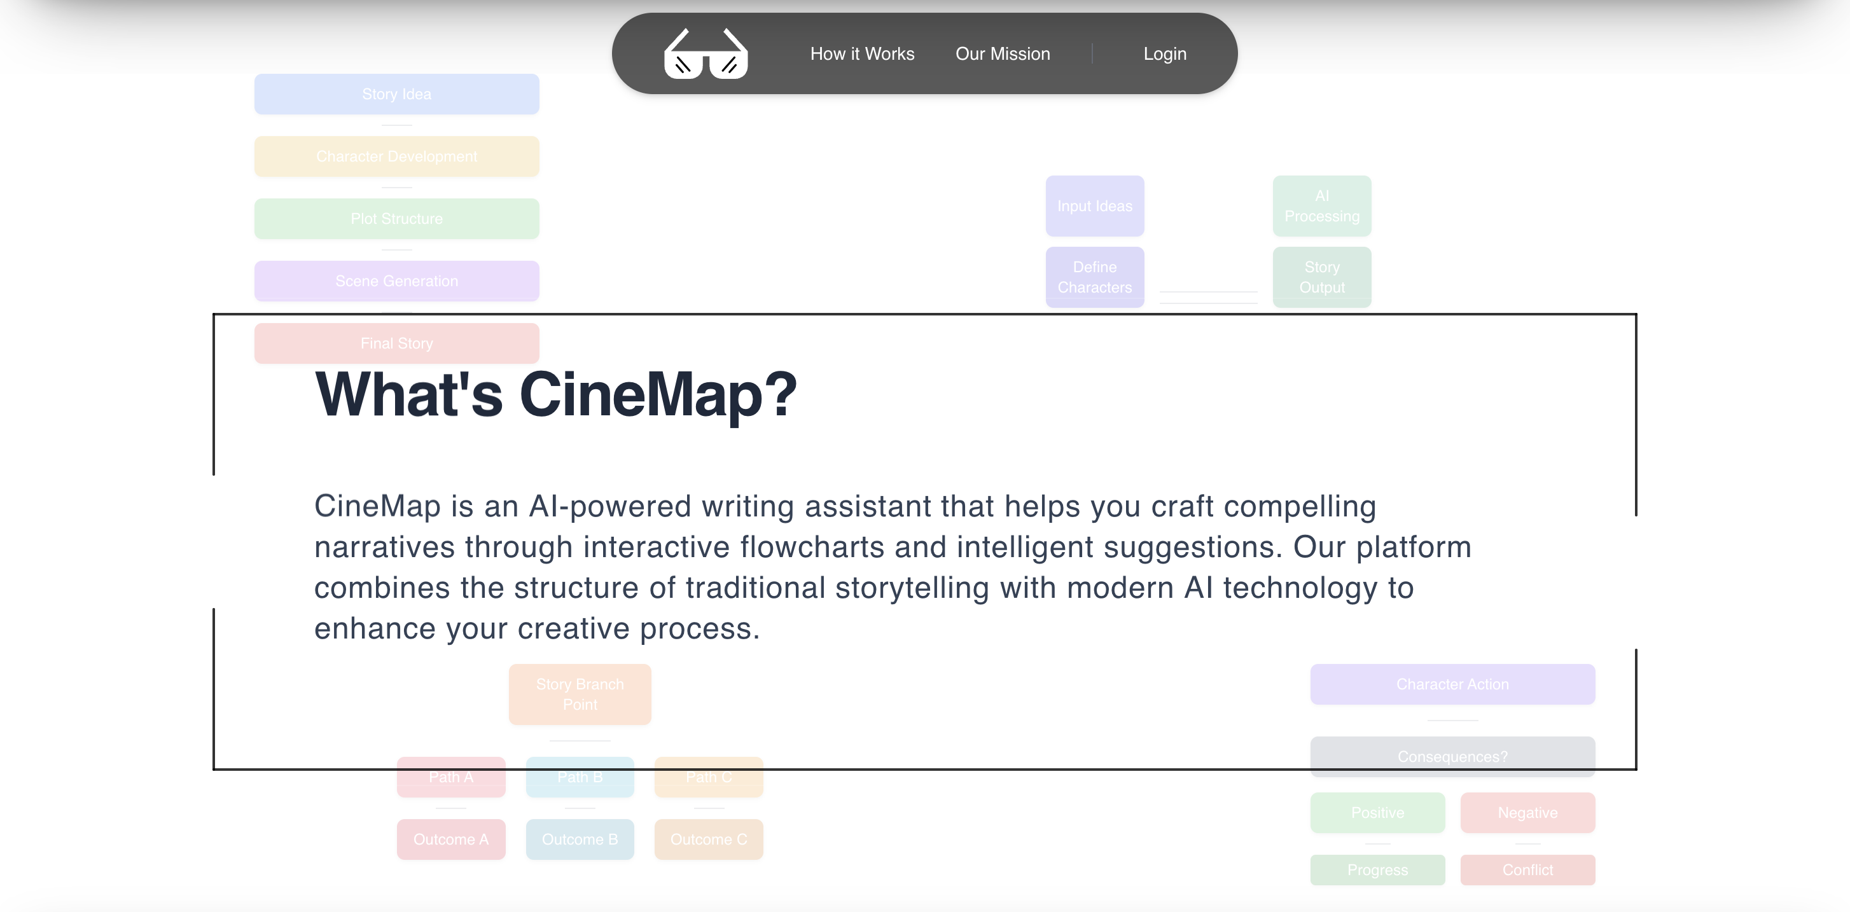Click the Character Development node

pyautogui.click(x=396, y=156)
